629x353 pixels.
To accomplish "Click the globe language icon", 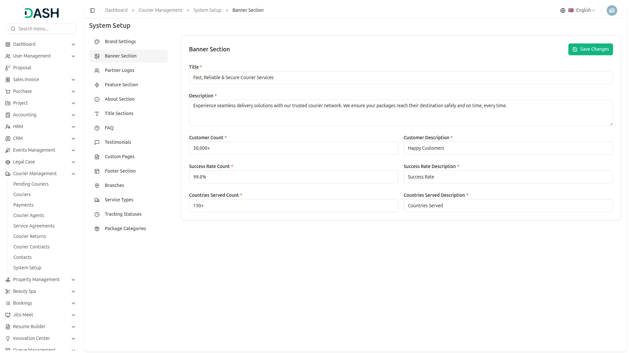I will 562,10.
